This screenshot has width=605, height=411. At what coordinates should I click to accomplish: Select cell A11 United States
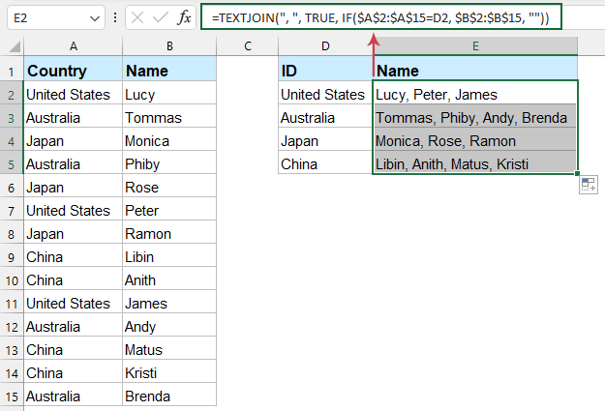tap(74, 301)
